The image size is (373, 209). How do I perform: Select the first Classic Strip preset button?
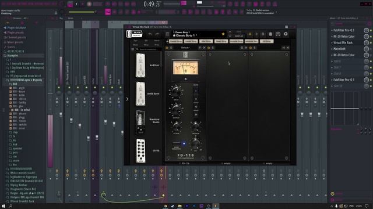pos(176,41)
